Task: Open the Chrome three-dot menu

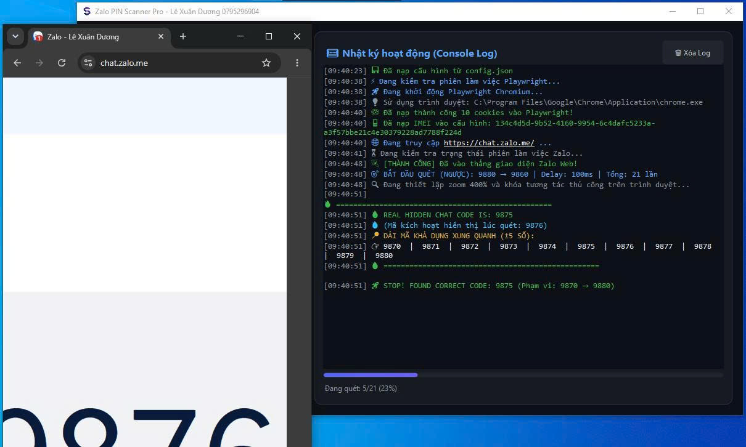Action: click(297, 63)
